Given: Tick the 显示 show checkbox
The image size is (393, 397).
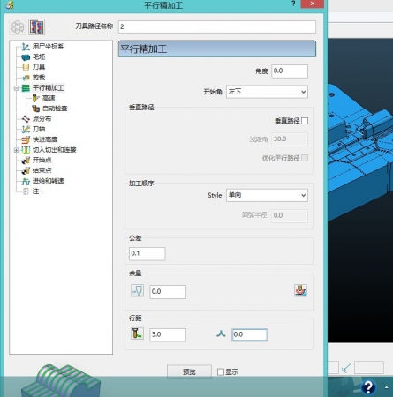Looking at the screenshot, I should (x=221, y=371).
